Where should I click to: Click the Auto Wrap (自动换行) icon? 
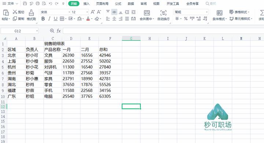(163, 12)
